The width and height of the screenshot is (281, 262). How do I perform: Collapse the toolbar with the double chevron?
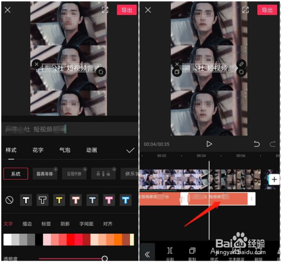coord(148,254)
